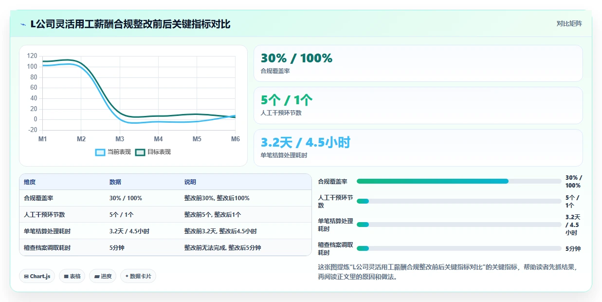Open the 5个 / 1个 人工干预环节数 card
The height and width of the screenshot is (302, 602).
pos(418,105)
